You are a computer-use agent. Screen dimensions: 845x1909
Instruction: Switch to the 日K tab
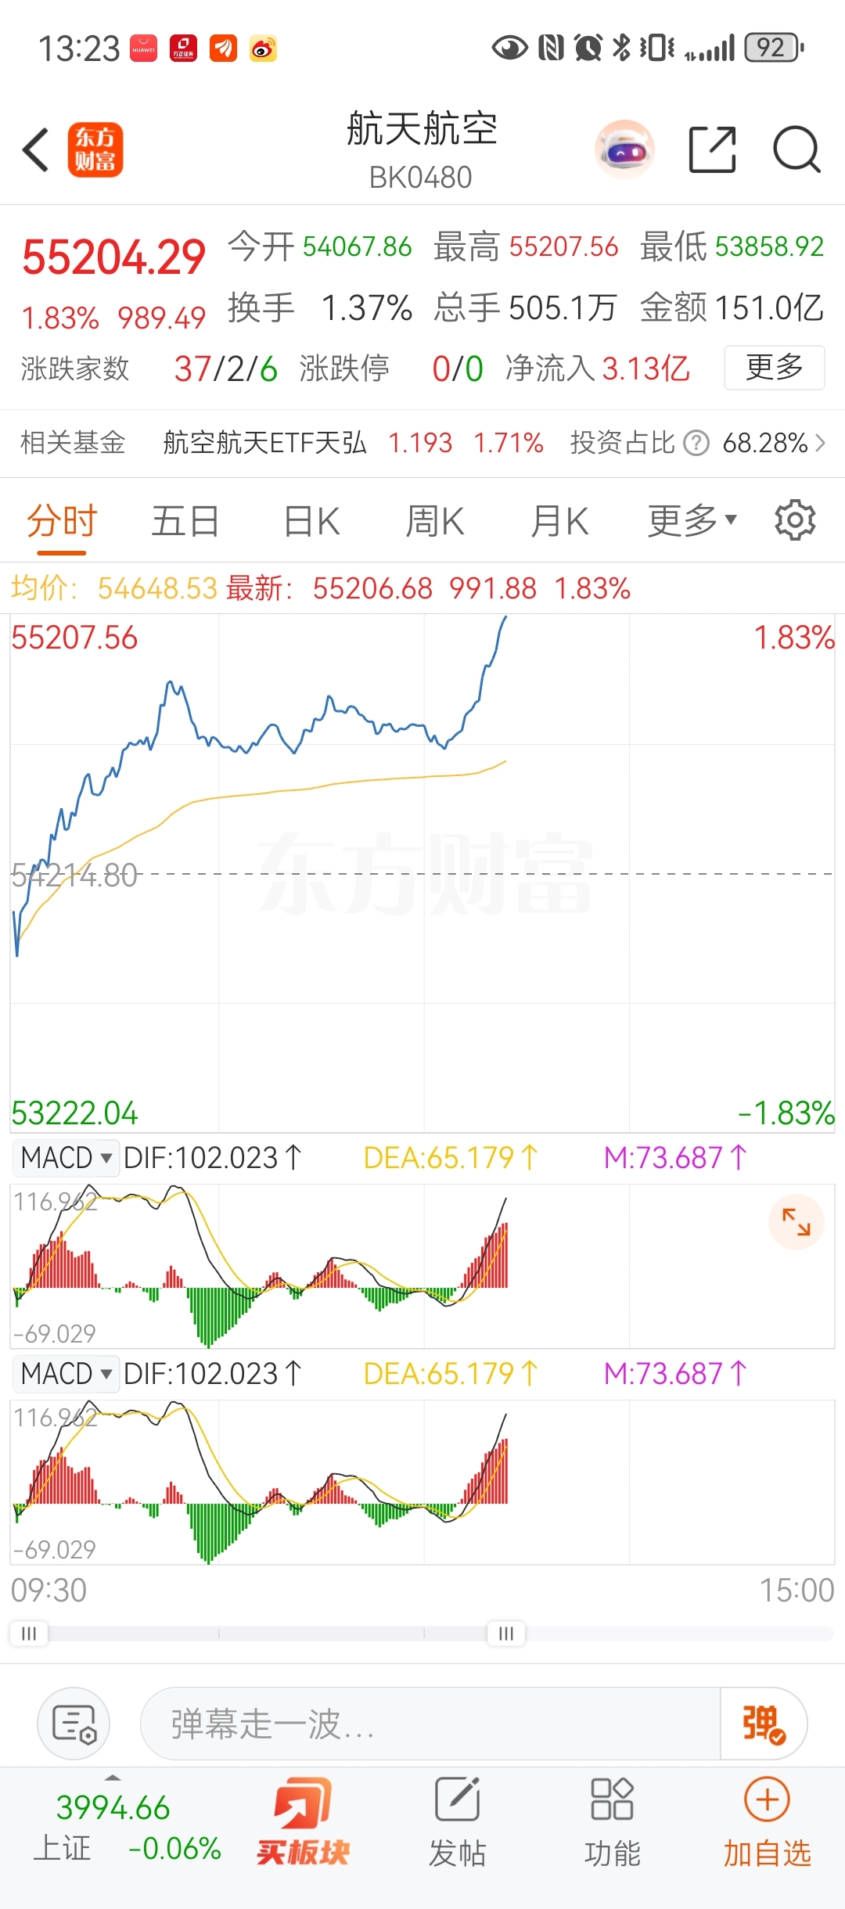pyautogui.click(x=311, y=521)
